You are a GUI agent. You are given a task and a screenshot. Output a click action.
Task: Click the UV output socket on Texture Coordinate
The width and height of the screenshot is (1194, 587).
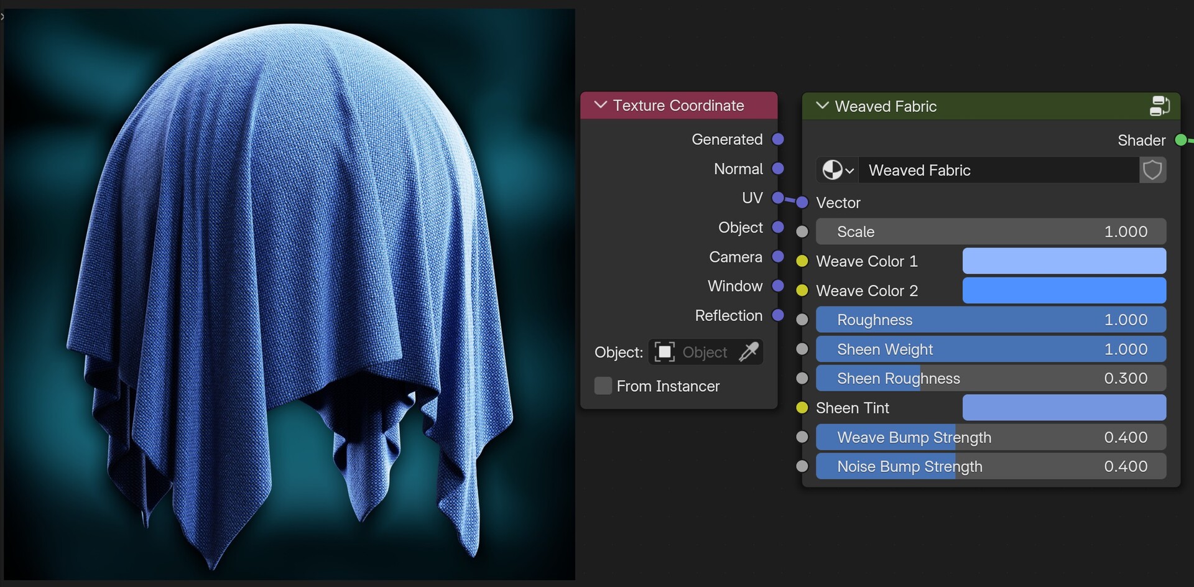(779, 198)
